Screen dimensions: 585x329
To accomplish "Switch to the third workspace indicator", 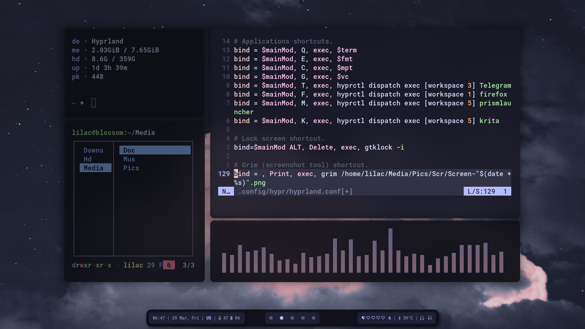I will [292, 318].
